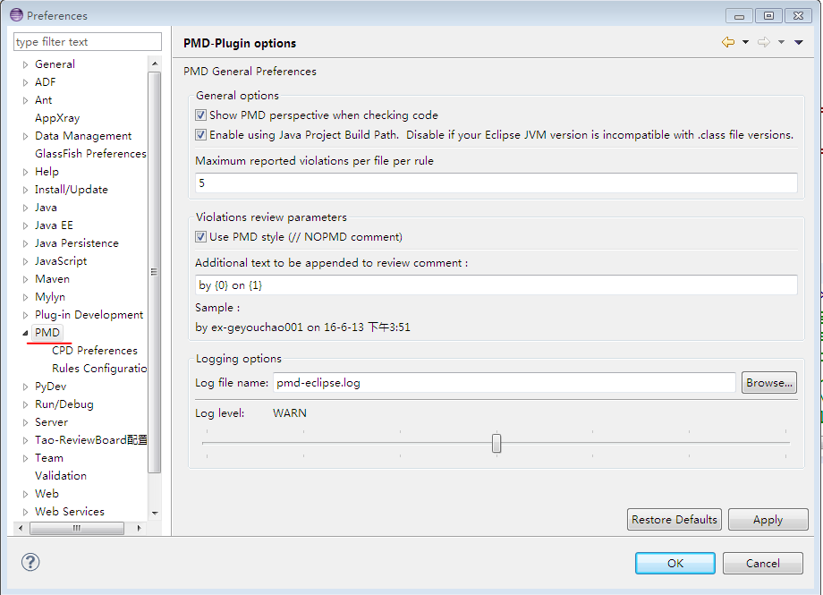This screenshot has width=823, height=595.
Task: Select CPD Preferences in the tree
Action: click(94, 351)
